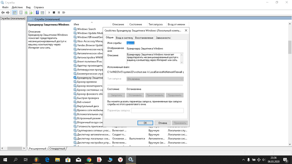The image size is (292, 164).
Task: Click the Приостановить button
Action: point(155,95)
